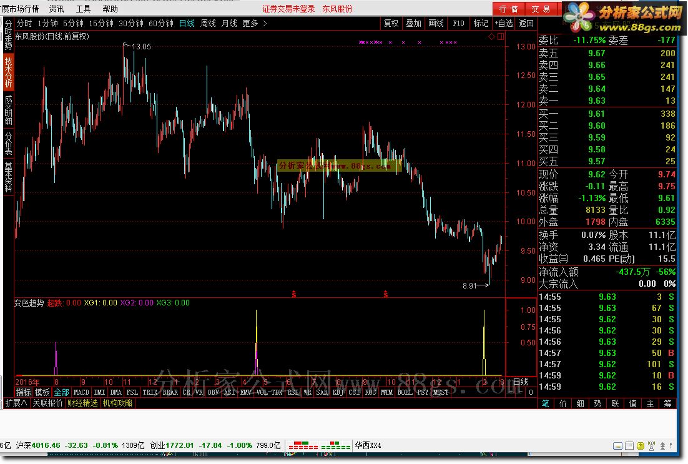Click the 行情 button at top right
Viewport: 688px width, 464px height.
(509, 9)
